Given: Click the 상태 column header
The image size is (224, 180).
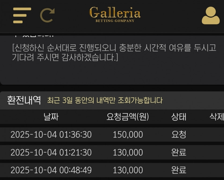Looking at the screenshot, I should pyautogui.click(x=179, y=117).
